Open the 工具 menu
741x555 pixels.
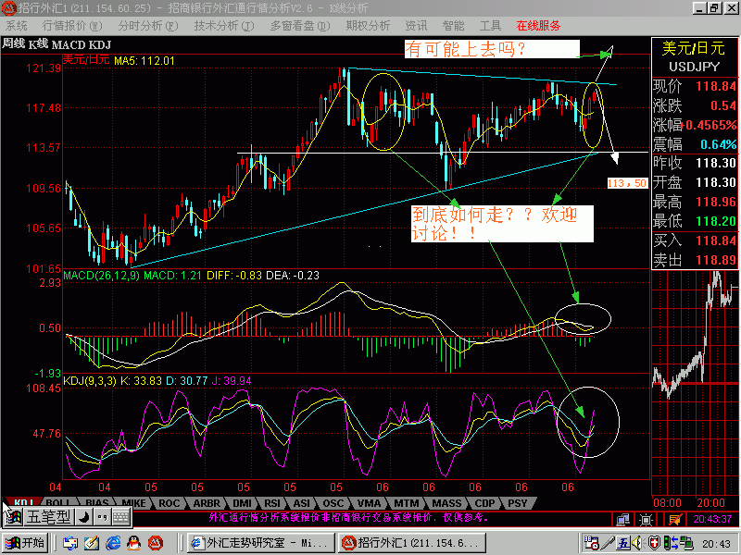[x=490, y=26]
